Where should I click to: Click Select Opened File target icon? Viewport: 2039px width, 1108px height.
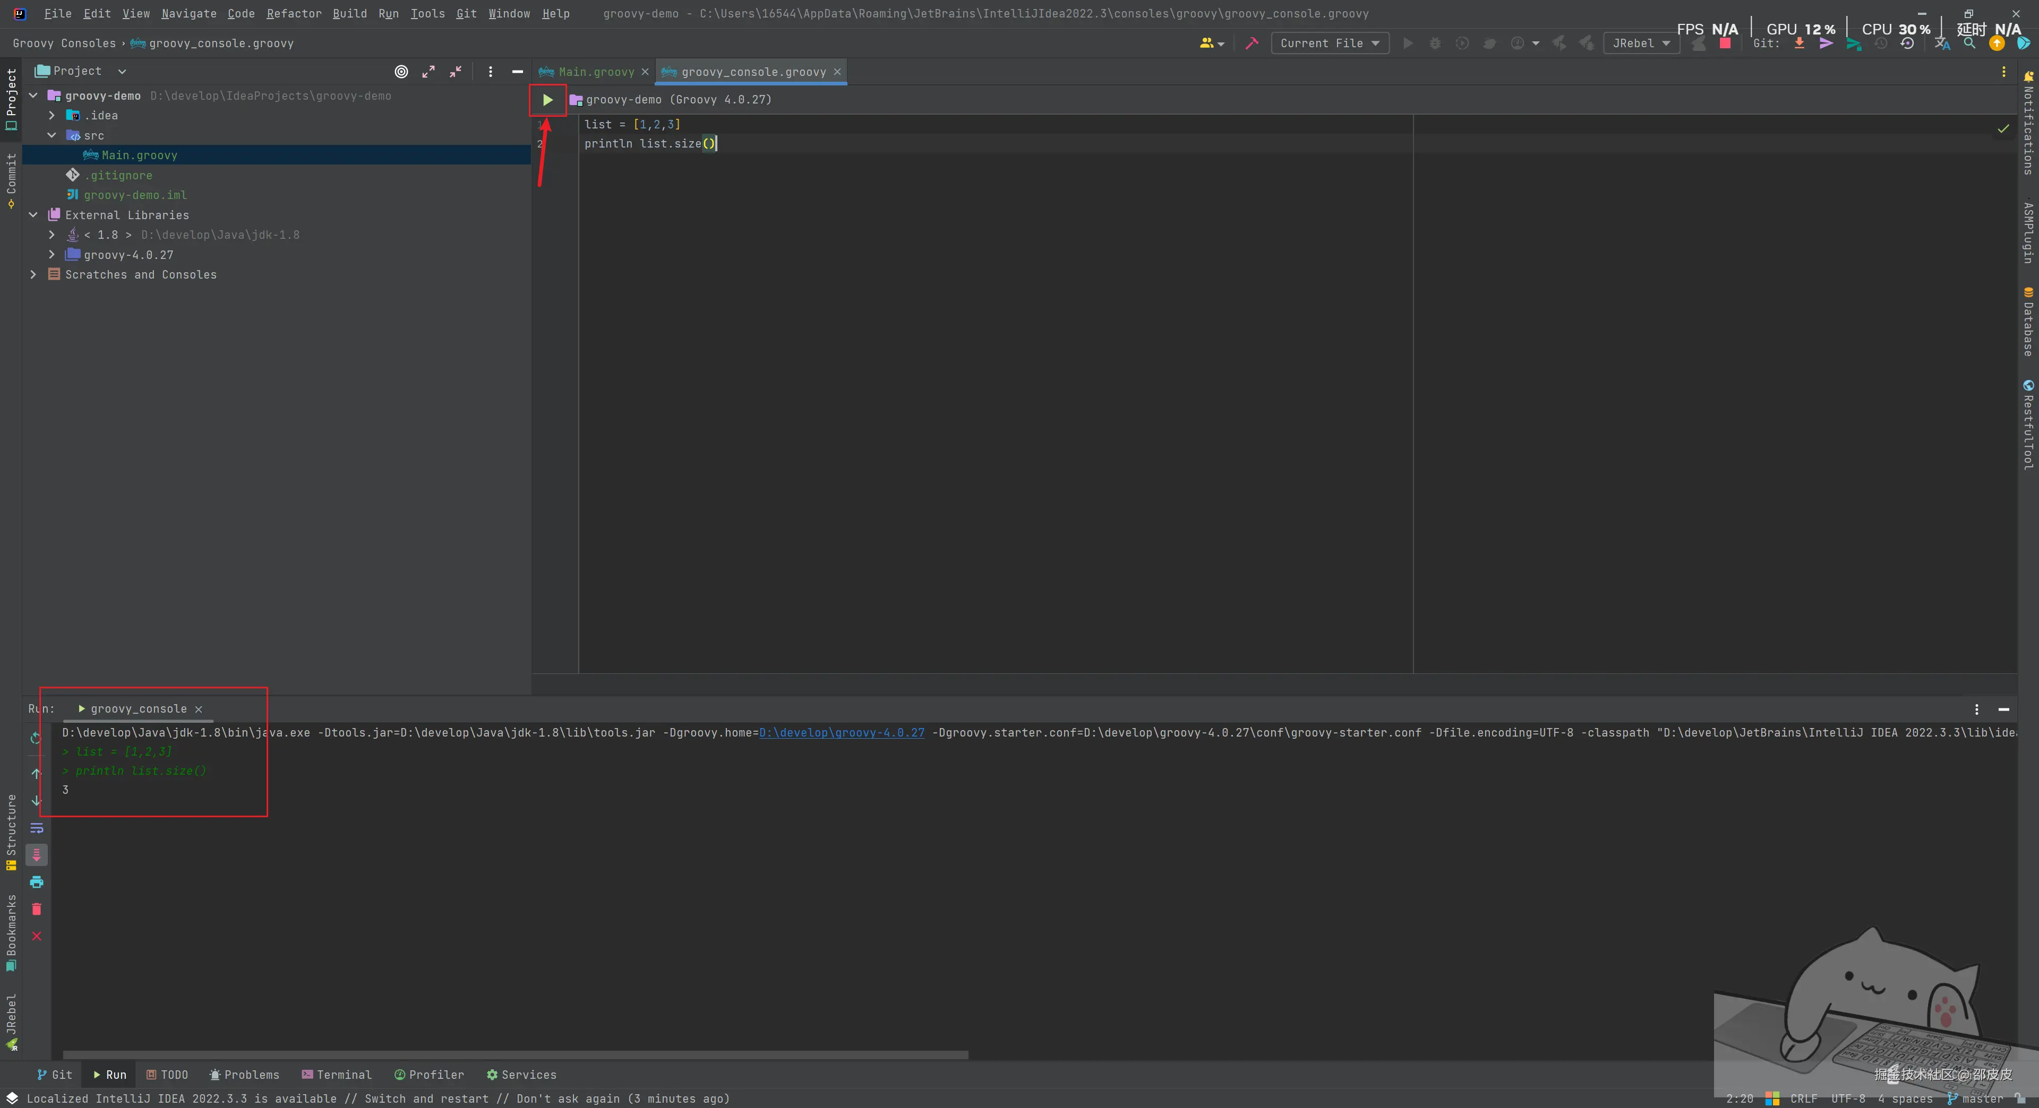(401, 71)
